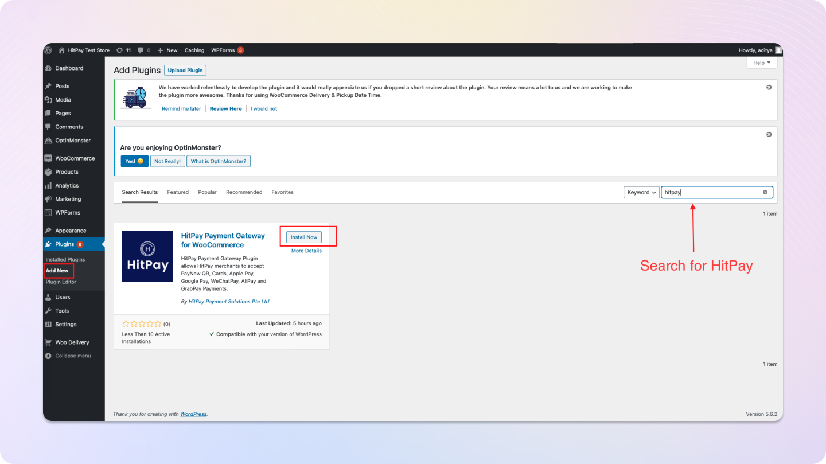826x464 pixels.
Task: Open Plugin Editor submenu
Action: pyautogui.click(x=61, y=282)
